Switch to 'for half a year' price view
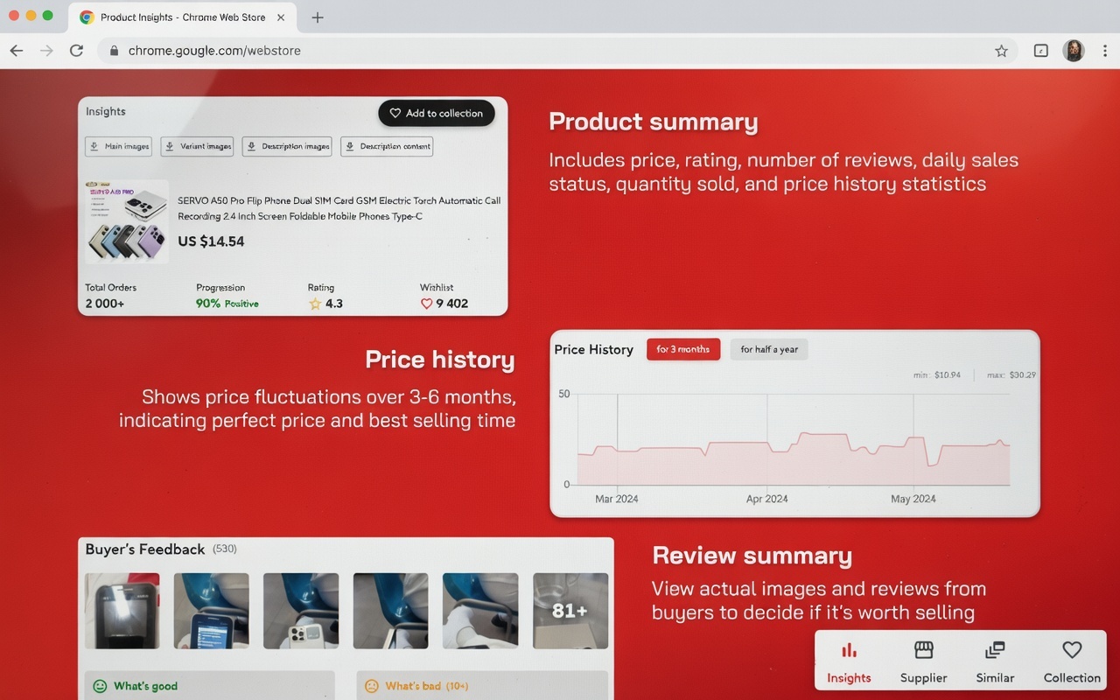1120x700 pixels. coord(768,349)
